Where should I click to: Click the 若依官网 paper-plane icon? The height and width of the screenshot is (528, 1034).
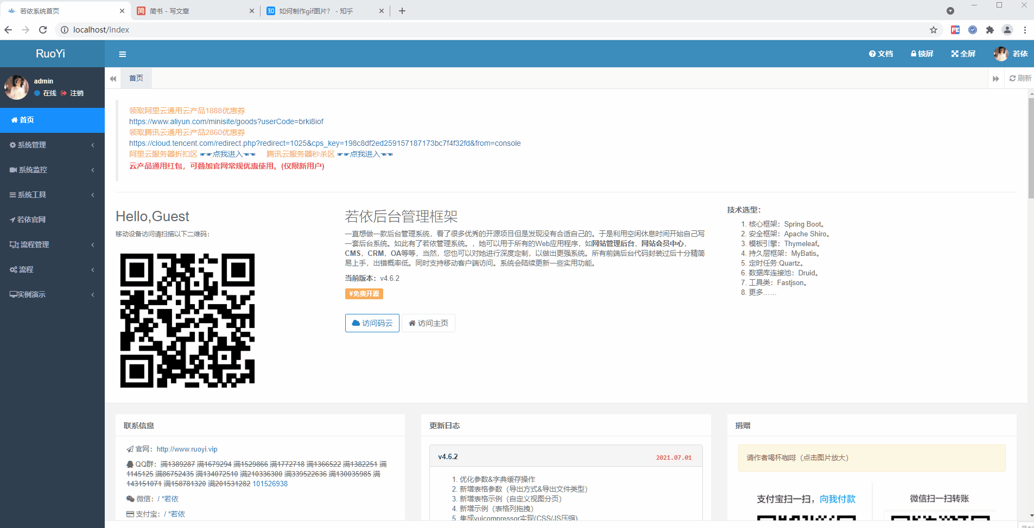(x=12, y=220)
